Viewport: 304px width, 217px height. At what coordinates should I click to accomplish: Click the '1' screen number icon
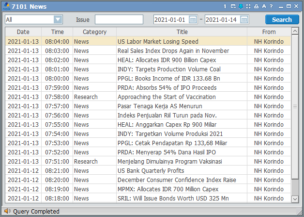click(225, 6)
